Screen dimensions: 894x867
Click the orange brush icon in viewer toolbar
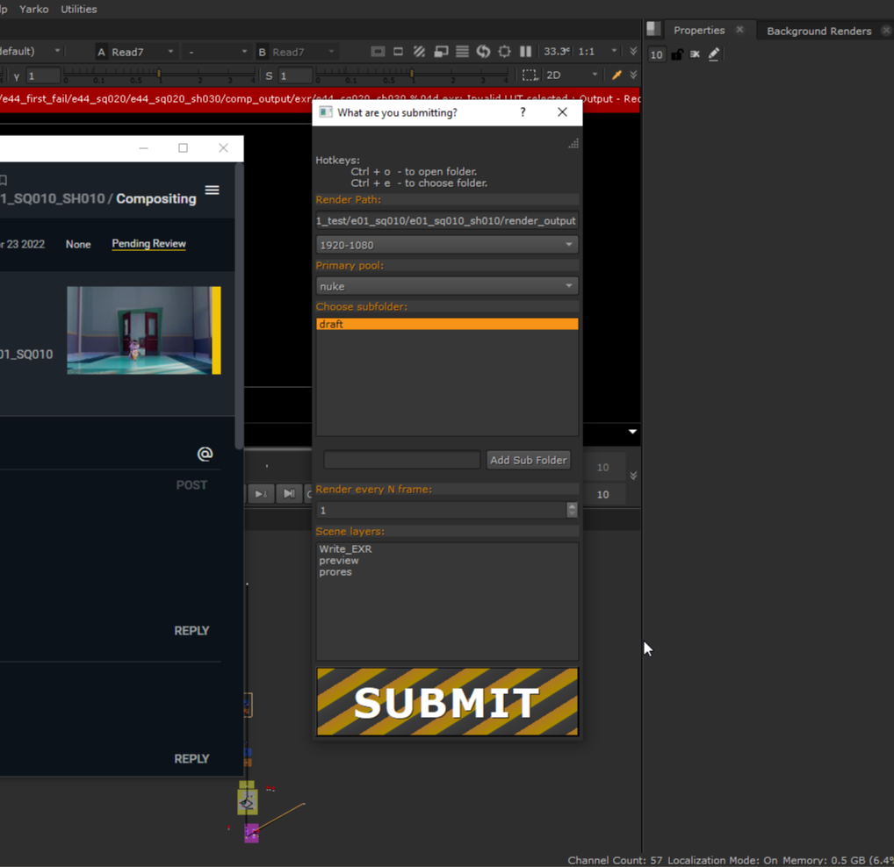(x=616, y=75)
